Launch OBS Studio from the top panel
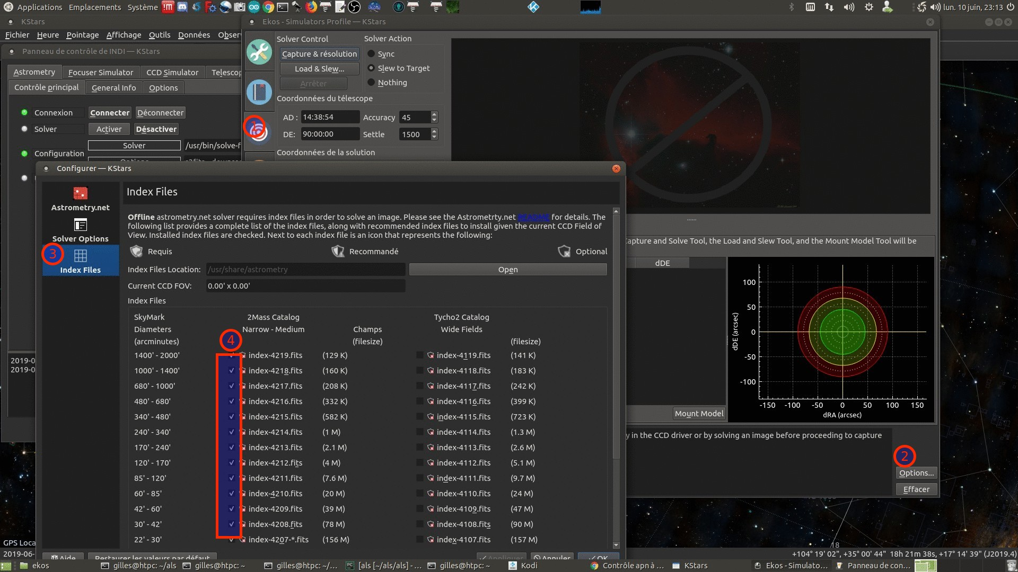 (x=354, y=7)
